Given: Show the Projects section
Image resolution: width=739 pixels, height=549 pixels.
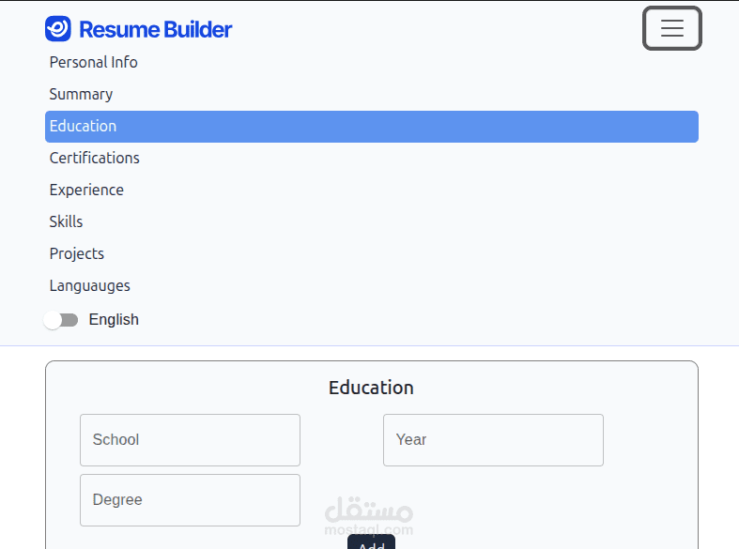Looking at the screenshot, I should tap(76, 254).
